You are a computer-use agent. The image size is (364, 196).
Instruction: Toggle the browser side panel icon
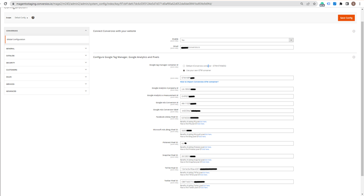tap(347, 4)
